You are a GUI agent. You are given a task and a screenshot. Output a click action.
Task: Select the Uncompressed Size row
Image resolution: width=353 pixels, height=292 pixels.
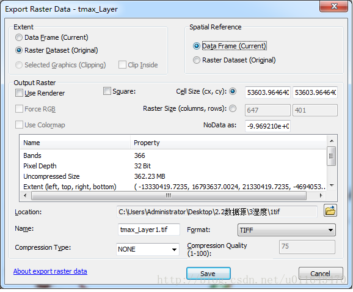point(173,176)
